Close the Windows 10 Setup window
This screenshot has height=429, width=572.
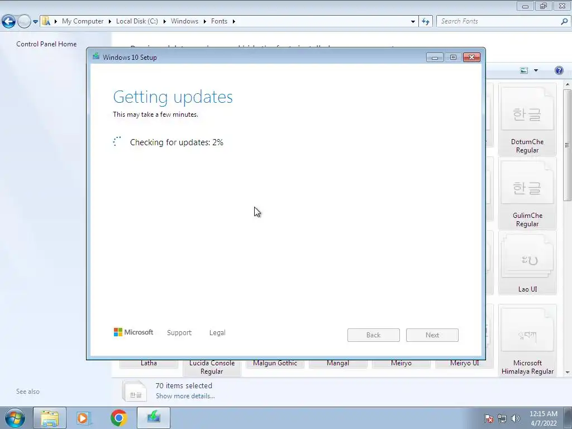[471, 58]
